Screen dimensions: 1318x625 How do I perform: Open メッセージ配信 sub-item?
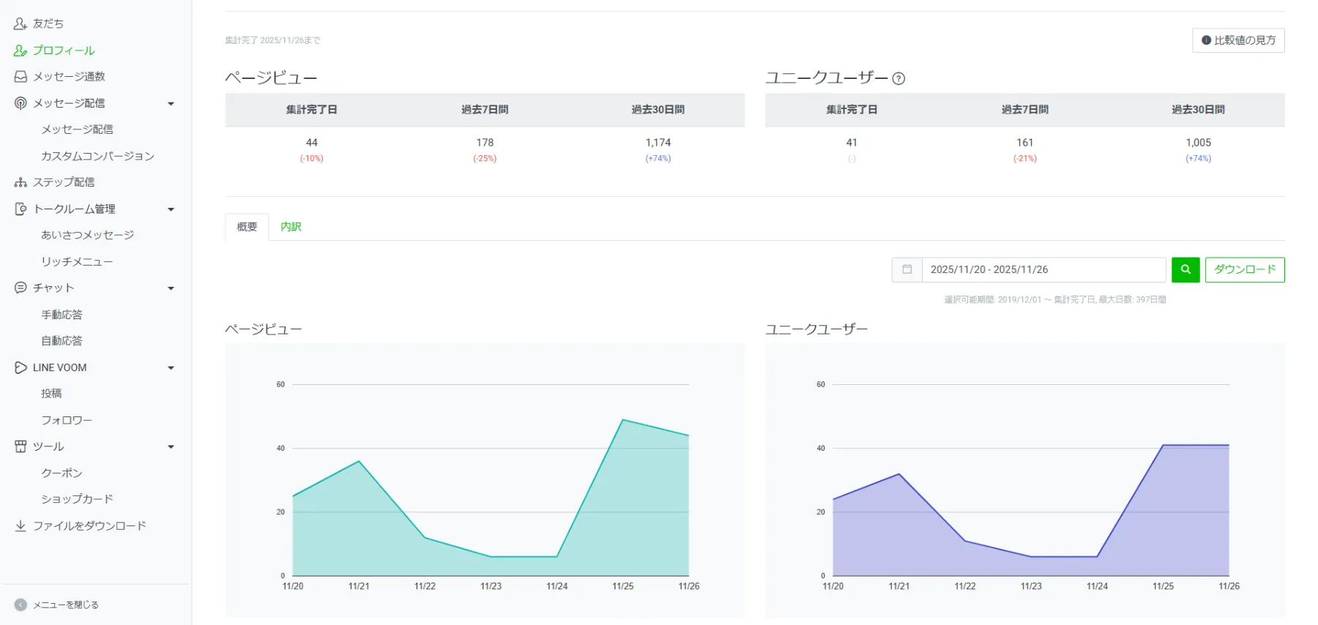[x=77, y=130]
